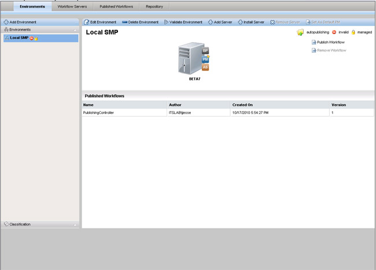Click the PM badge on BETA7
Image resolution: width=376 pixels, height=270 pixels.
click(205, 59)
